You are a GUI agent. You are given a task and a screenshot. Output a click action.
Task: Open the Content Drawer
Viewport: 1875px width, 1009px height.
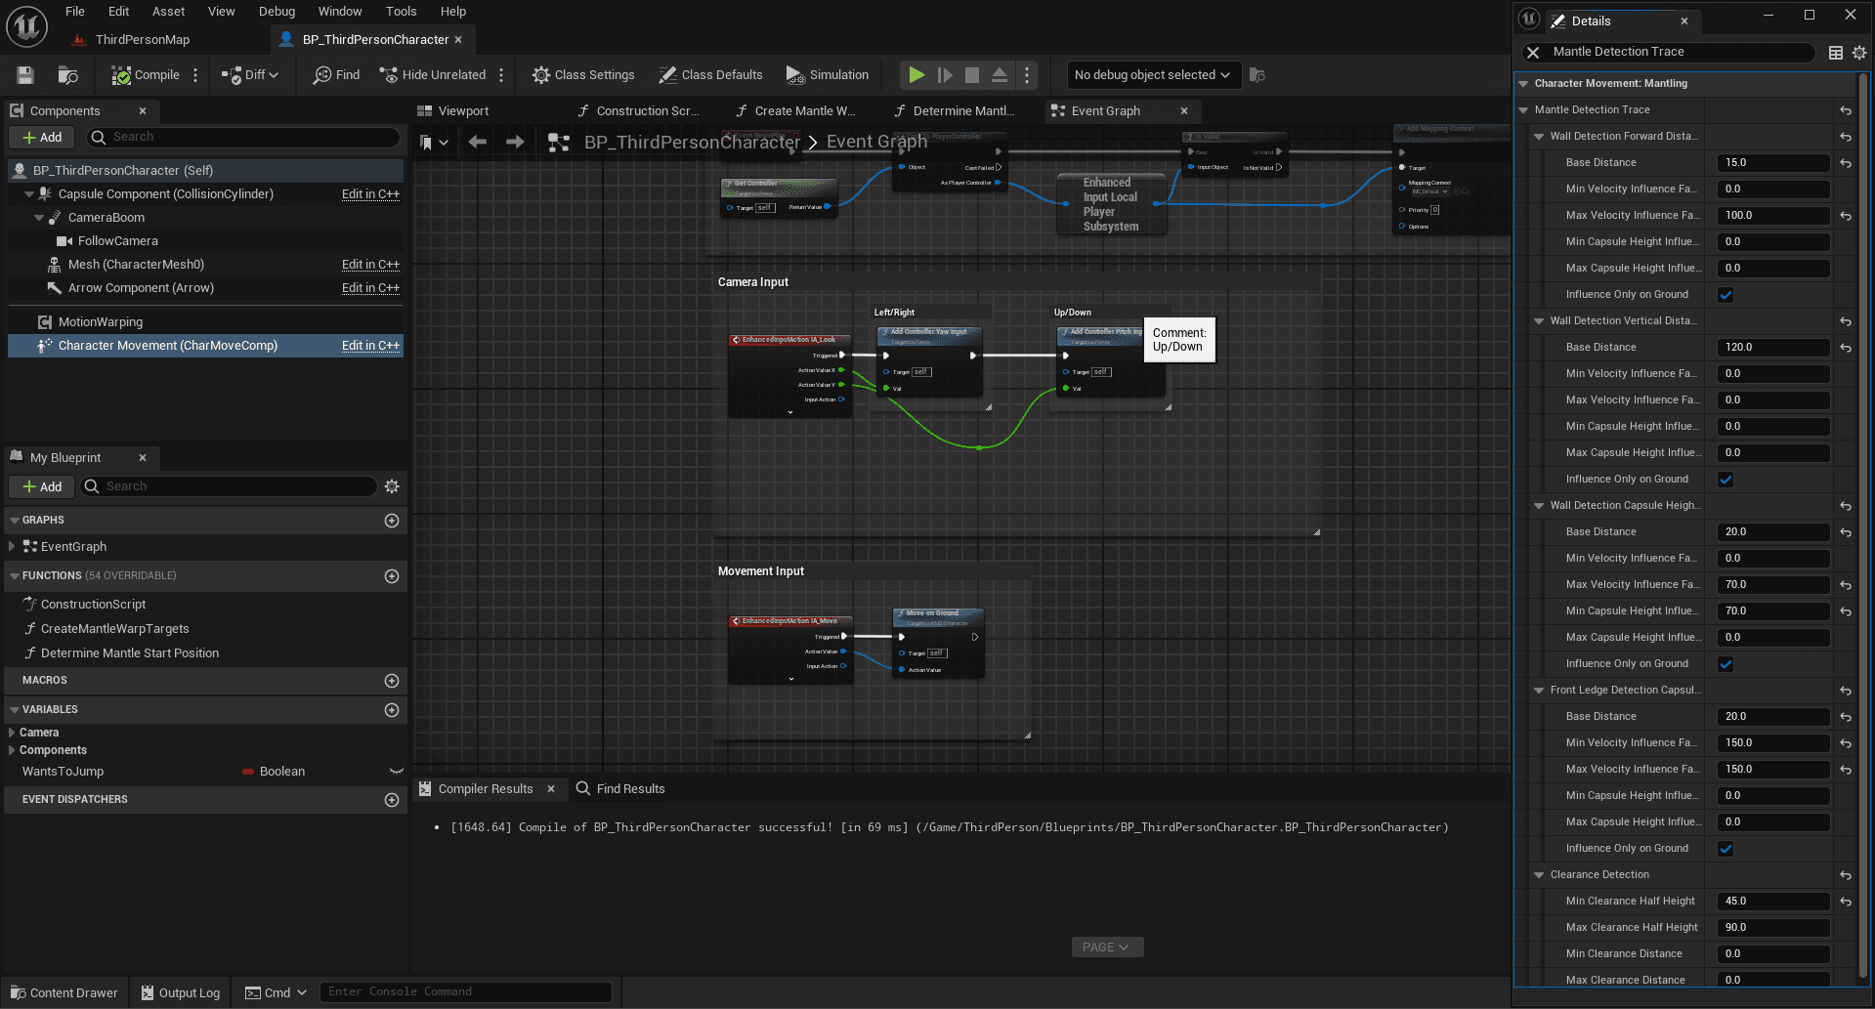[x=64, y=992]
